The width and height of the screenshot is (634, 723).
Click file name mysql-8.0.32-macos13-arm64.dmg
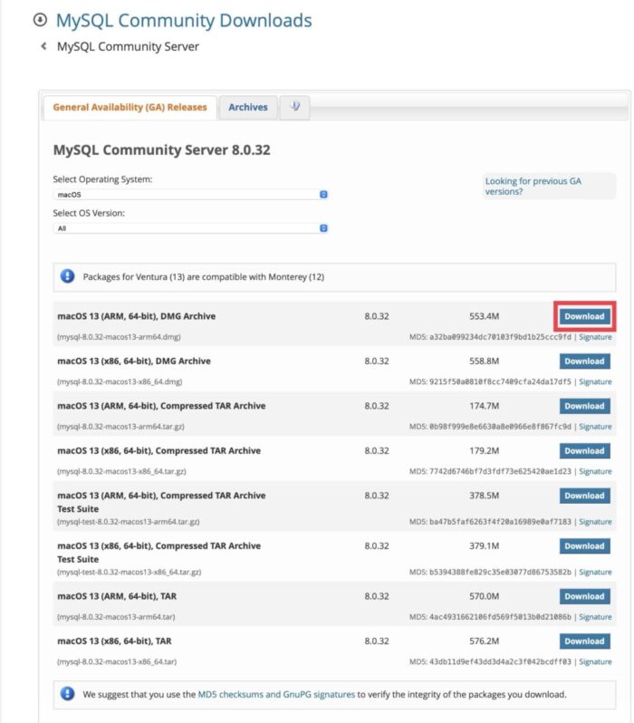(x=119, y=337)
